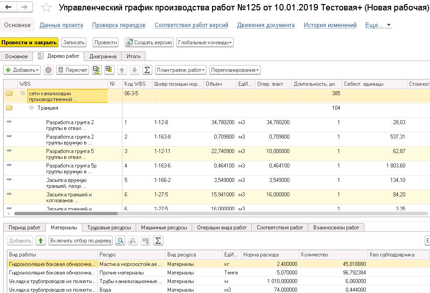This screenshot has height=293, width=430.
Task: Collapse the 'сети канализации производственной' tree node
Action: point(23,93)
